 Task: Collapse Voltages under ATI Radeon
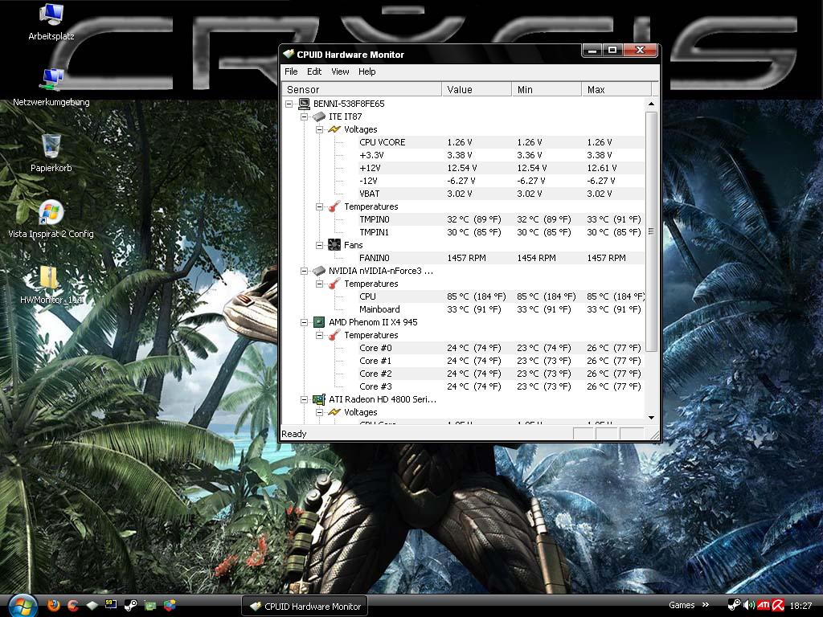coord(319,412)
